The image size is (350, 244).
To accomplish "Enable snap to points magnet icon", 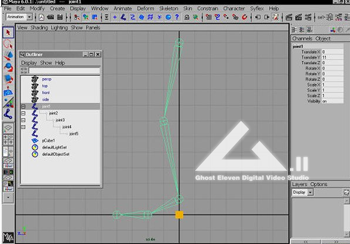I will pyautogui.click(x=227, y=17).
